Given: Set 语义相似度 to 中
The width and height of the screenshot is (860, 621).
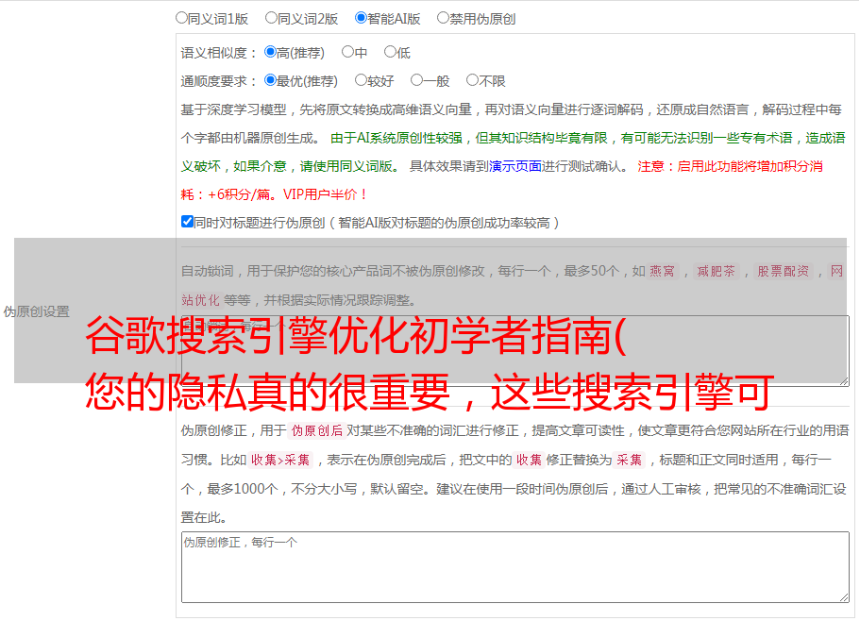Looking at the screenshot, I should 347,52.
